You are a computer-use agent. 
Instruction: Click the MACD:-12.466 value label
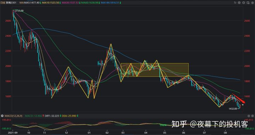[x=33, y=116]
